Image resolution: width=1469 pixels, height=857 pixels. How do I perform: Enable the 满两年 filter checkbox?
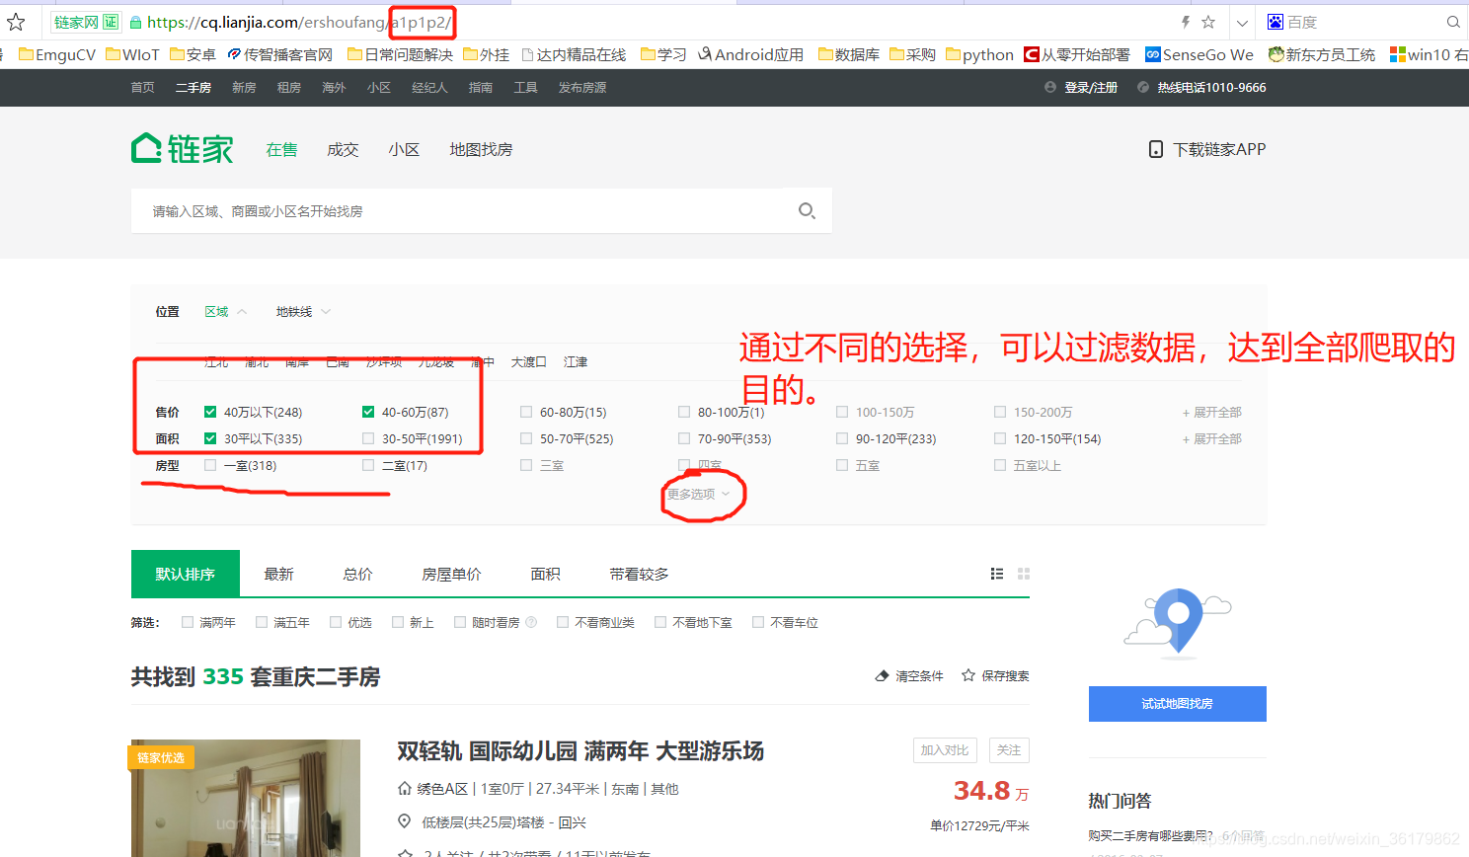pyautogui.click(x=188, y=622)
